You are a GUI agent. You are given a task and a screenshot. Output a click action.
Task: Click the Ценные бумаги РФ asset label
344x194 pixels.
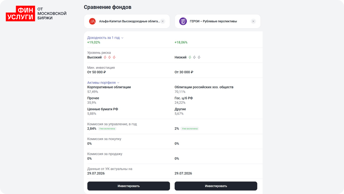pos(102,109)
